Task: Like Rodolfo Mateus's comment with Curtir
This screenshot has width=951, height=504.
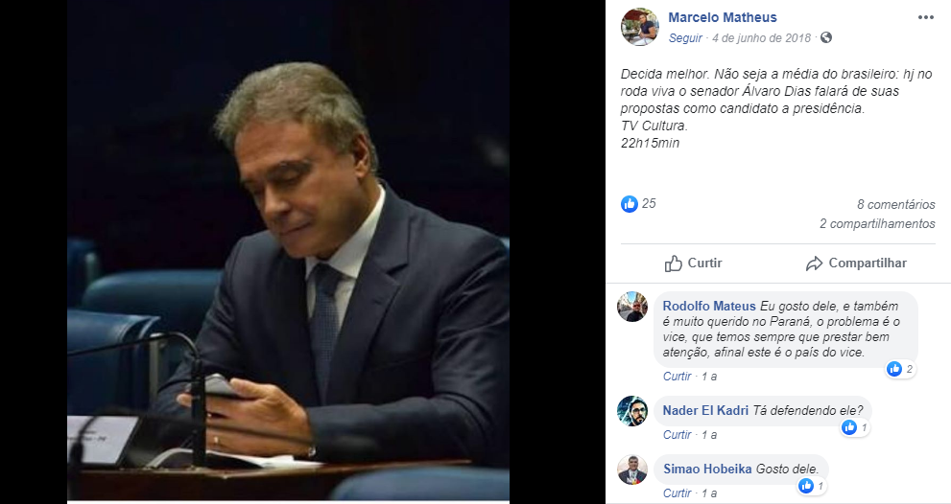Action: 677,377
